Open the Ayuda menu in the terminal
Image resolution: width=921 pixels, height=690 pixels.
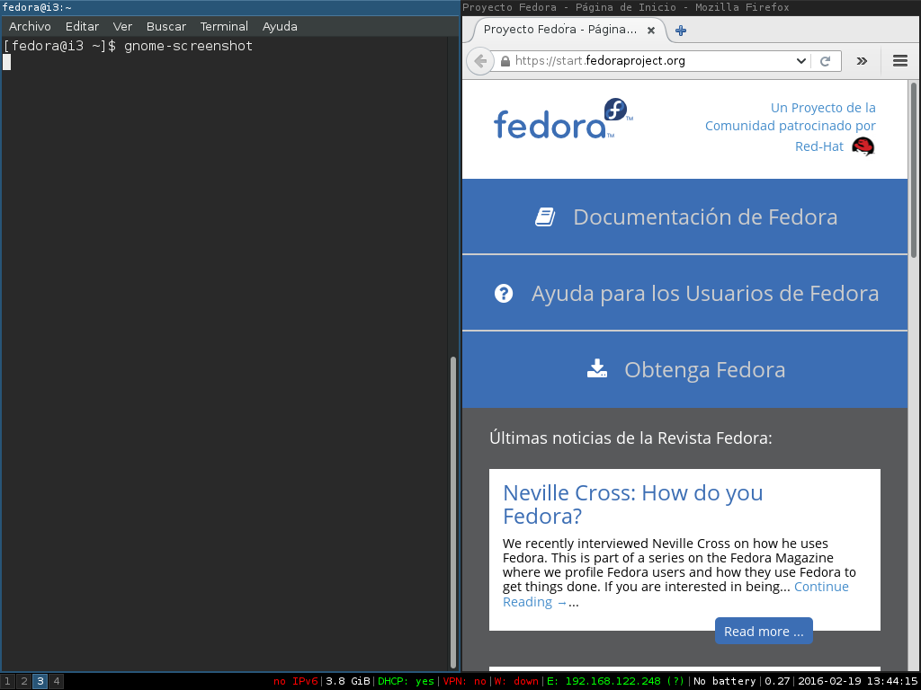(280, 26)
